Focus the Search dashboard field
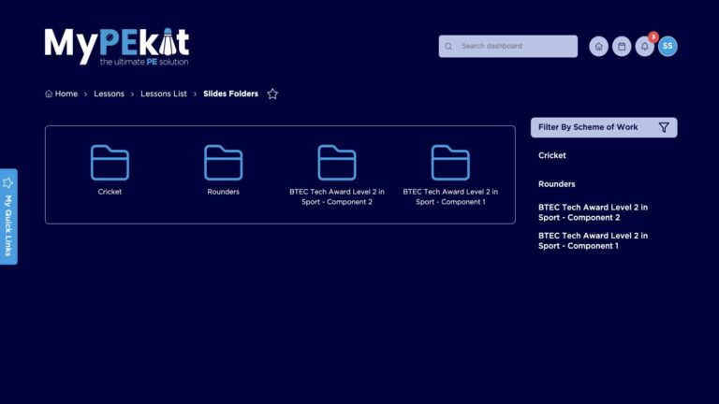 508,46
